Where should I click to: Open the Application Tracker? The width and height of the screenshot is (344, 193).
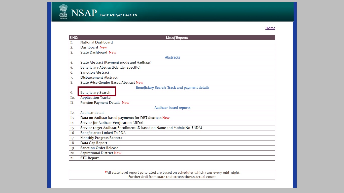pyautogui.click(x=96, y=98)
